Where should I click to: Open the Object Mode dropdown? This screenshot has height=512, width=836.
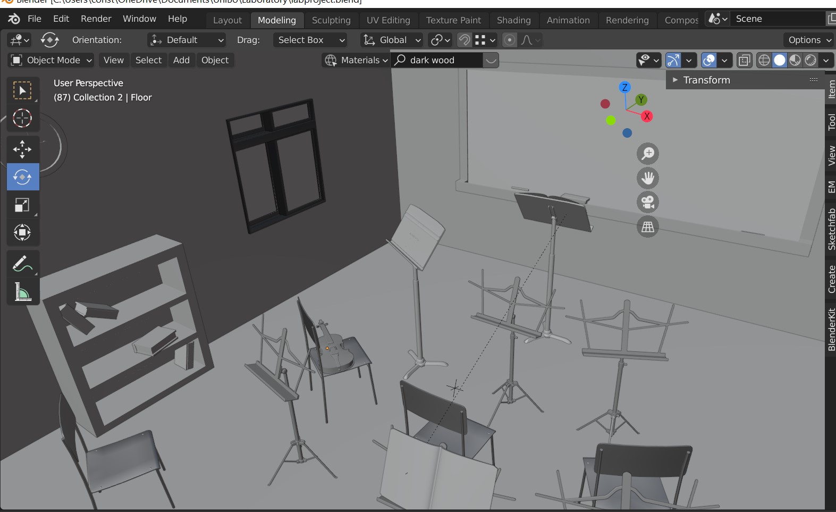(52, 60)
